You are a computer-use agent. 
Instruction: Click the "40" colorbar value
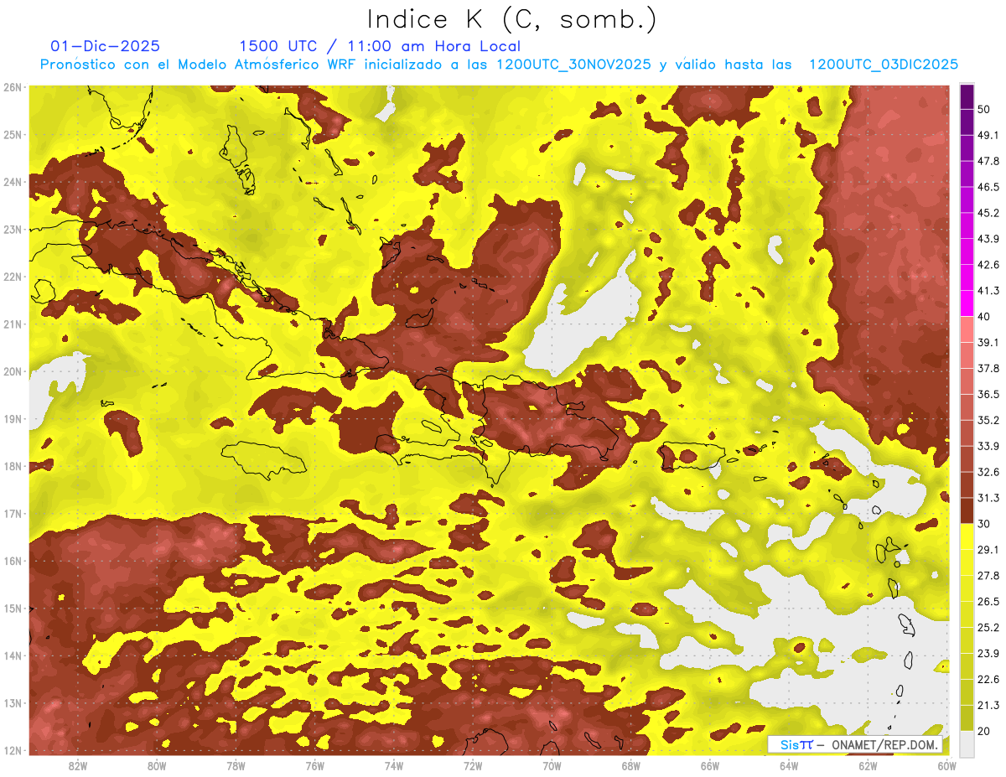[985, 317]
